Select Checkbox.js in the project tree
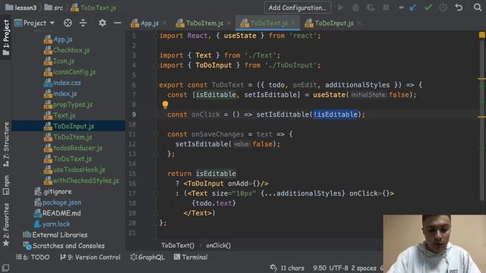Image resolution: width=486 pixels, height=273 pixels. click(x=67, y=50)
